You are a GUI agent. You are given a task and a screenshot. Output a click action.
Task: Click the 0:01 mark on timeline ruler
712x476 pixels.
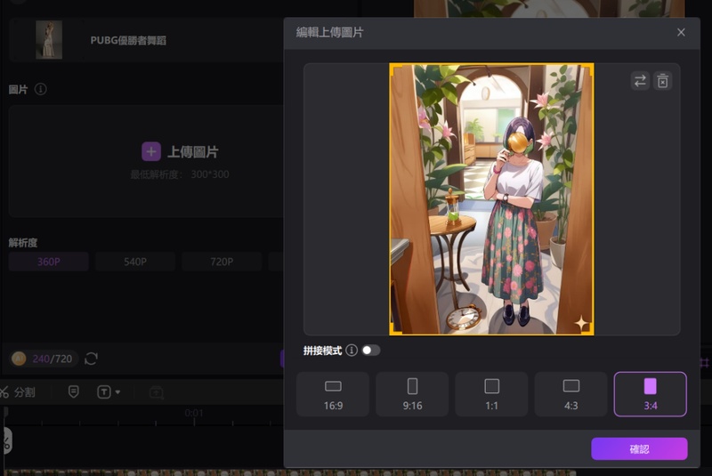[194, 413]
